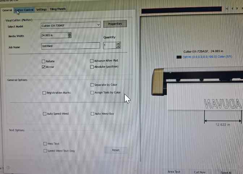Click the Reset button
243x174 pixels.
click(x=116, y=150)
